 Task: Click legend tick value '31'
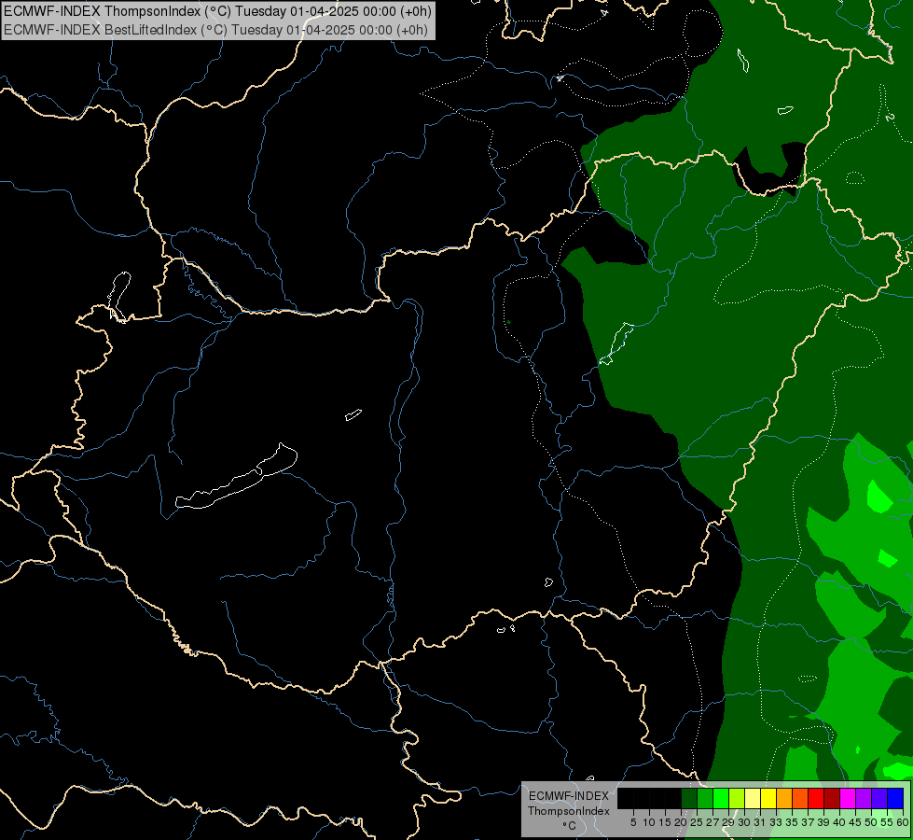click(x=760, y=822)
